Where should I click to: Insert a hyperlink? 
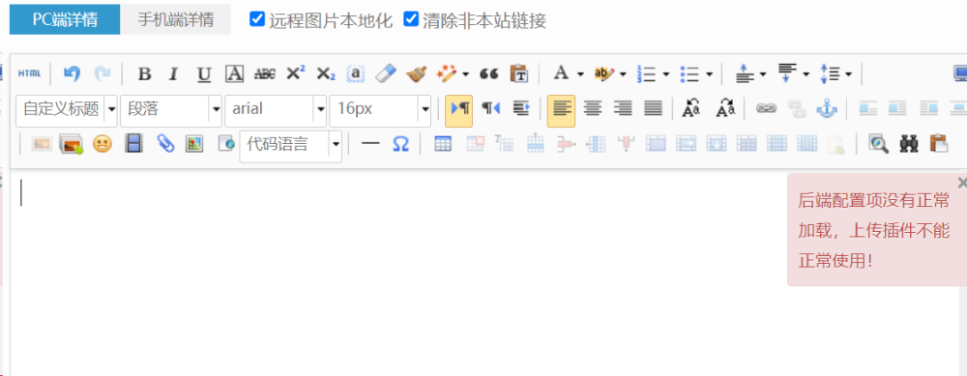click(767, 109)
